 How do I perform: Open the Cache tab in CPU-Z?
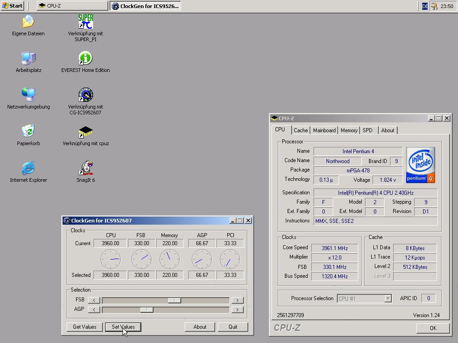point(301,130)
